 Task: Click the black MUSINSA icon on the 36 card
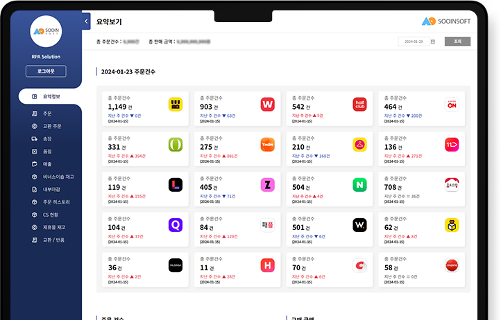tap(176, 265)
